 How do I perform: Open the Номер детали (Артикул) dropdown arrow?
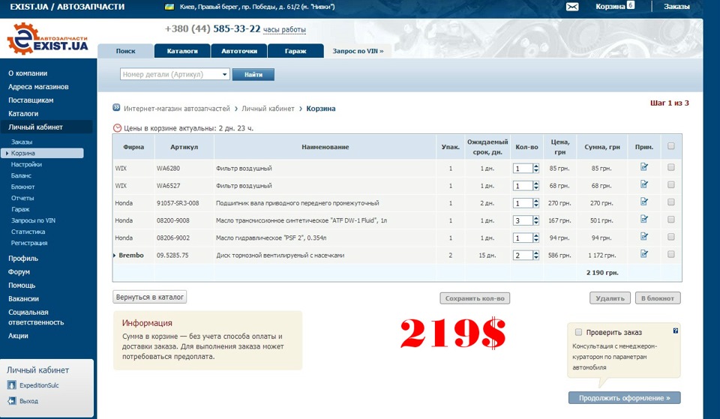pyautogui.click(x=224, y=74)
